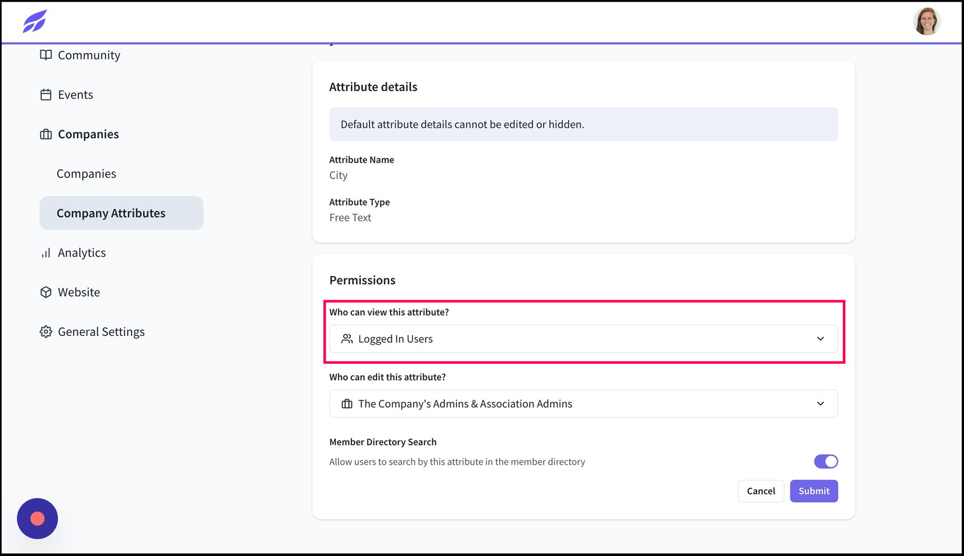
Task: Open the Community menu item
Action: tap(89, 55)
